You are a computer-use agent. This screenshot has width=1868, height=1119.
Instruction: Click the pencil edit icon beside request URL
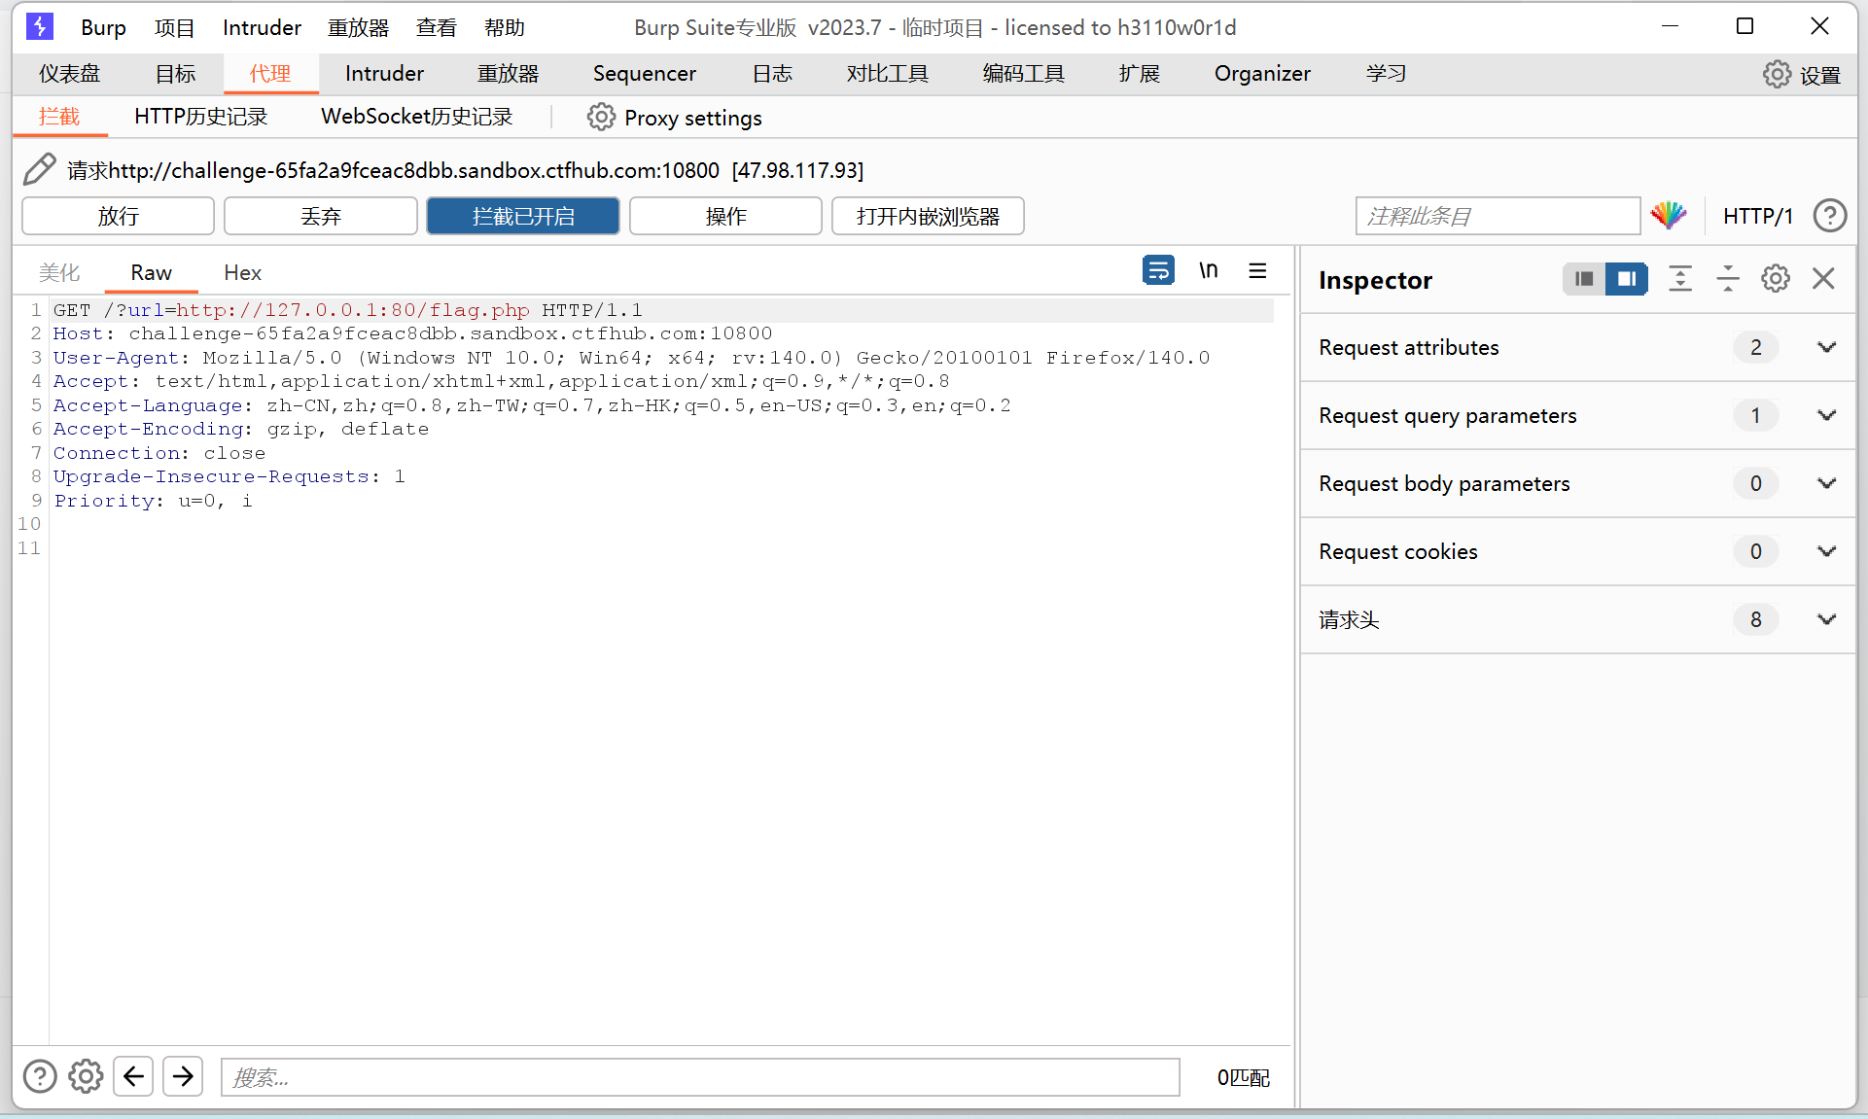coord(39,169)
